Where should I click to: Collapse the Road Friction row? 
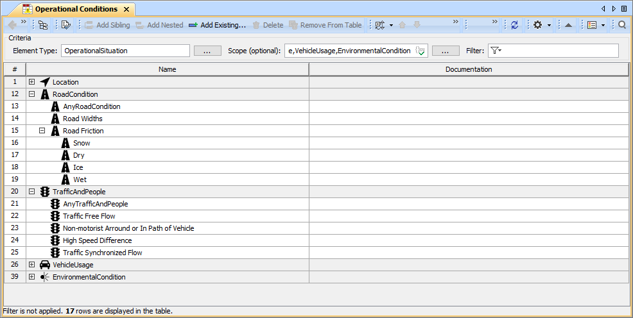click(42, 131)
